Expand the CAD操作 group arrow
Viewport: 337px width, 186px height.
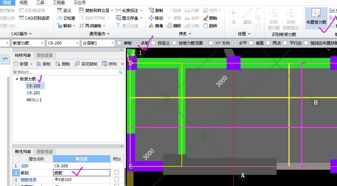[x=30, y=34]
